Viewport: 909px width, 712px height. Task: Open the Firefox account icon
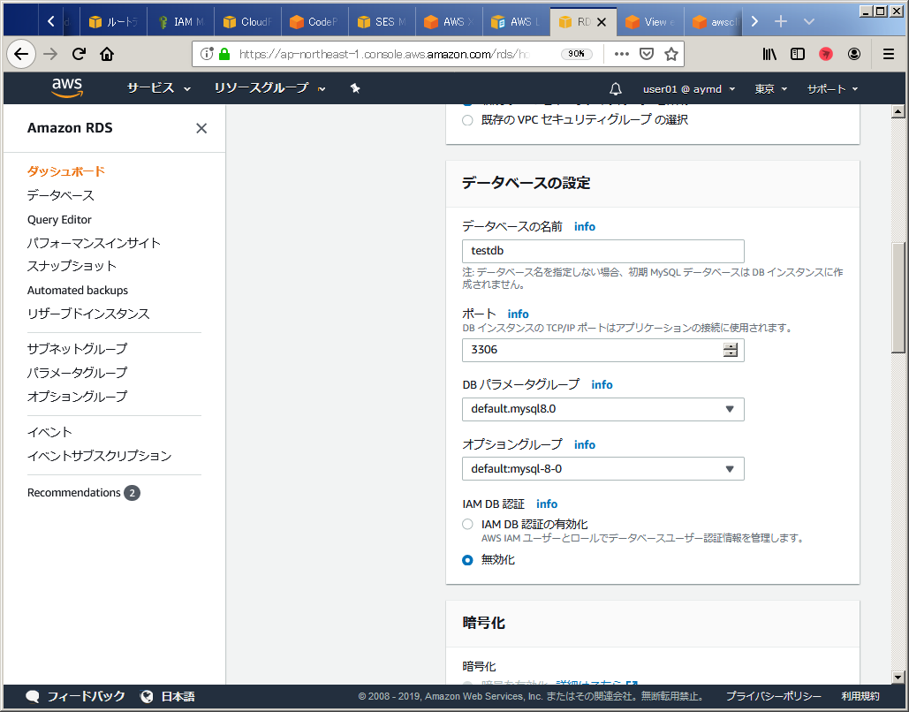tap(854, 54)
